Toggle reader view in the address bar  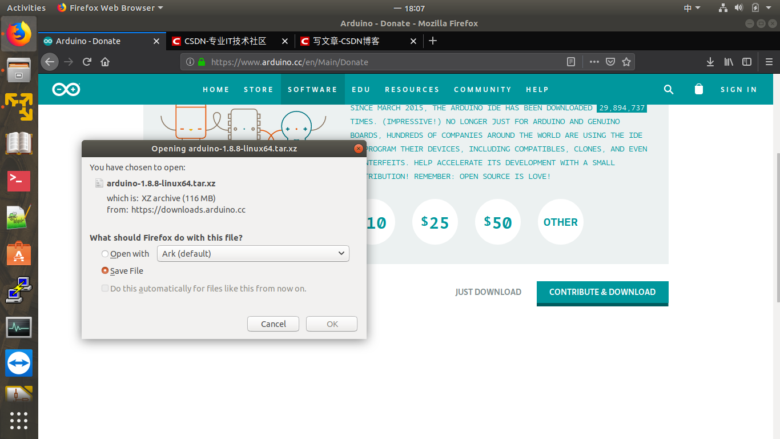coord(570,62)
